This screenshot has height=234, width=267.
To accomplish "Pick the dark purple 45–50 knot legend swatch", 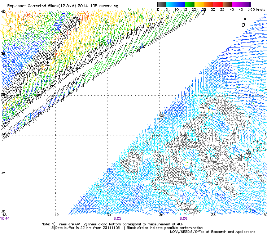I will click(x=246, y=4).
